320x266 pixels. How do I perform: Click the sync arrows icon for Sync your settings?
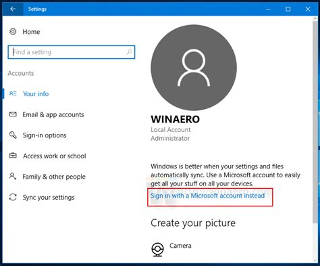(13, 197)
